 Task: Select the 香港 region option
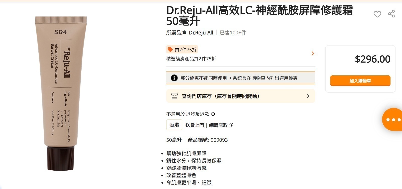coord(174,125)
